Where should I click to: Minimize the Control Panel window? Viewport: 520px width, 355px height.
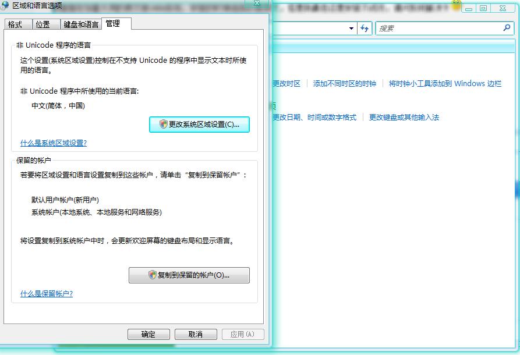click(x=469, y=8)
